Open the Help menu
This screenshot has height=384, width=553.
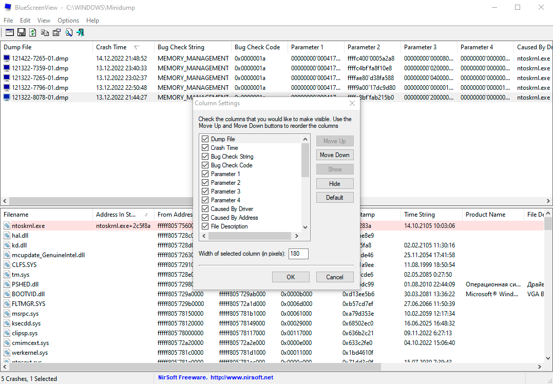tap(92, 21)
